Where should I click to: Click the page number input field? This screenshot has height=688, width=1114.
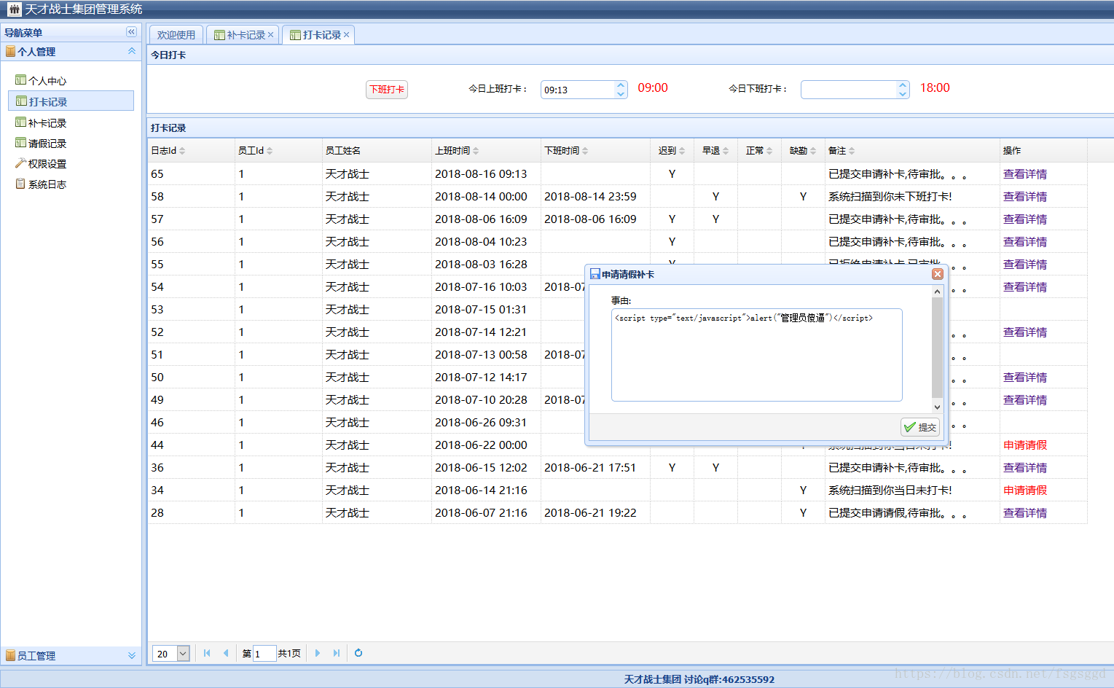coord(264,654)
